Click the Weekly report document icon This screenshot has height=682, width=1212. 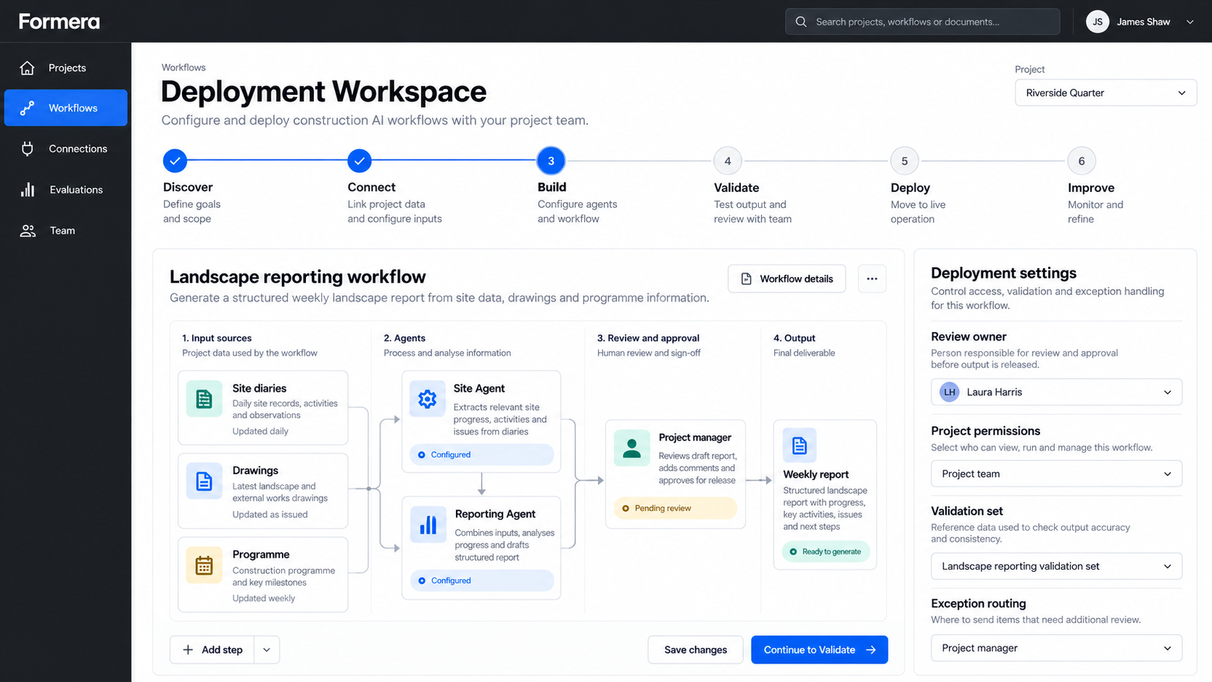800,445
